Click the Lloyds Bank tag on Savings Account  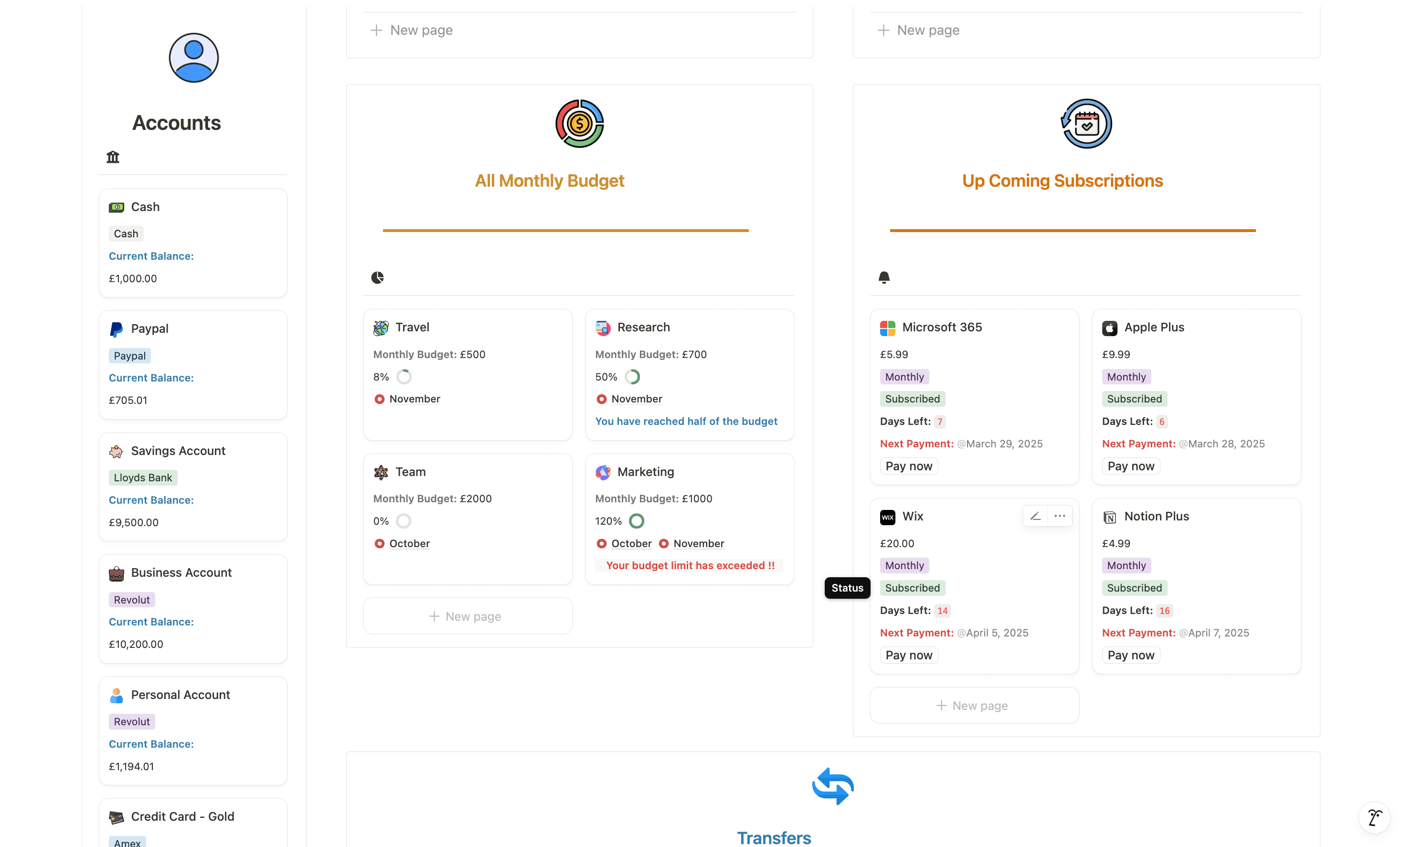coord(143,477)
